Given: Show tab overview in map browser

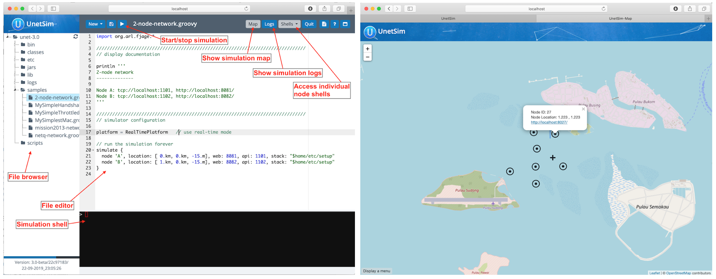Looking at the screenshot, I should (704, 9).
